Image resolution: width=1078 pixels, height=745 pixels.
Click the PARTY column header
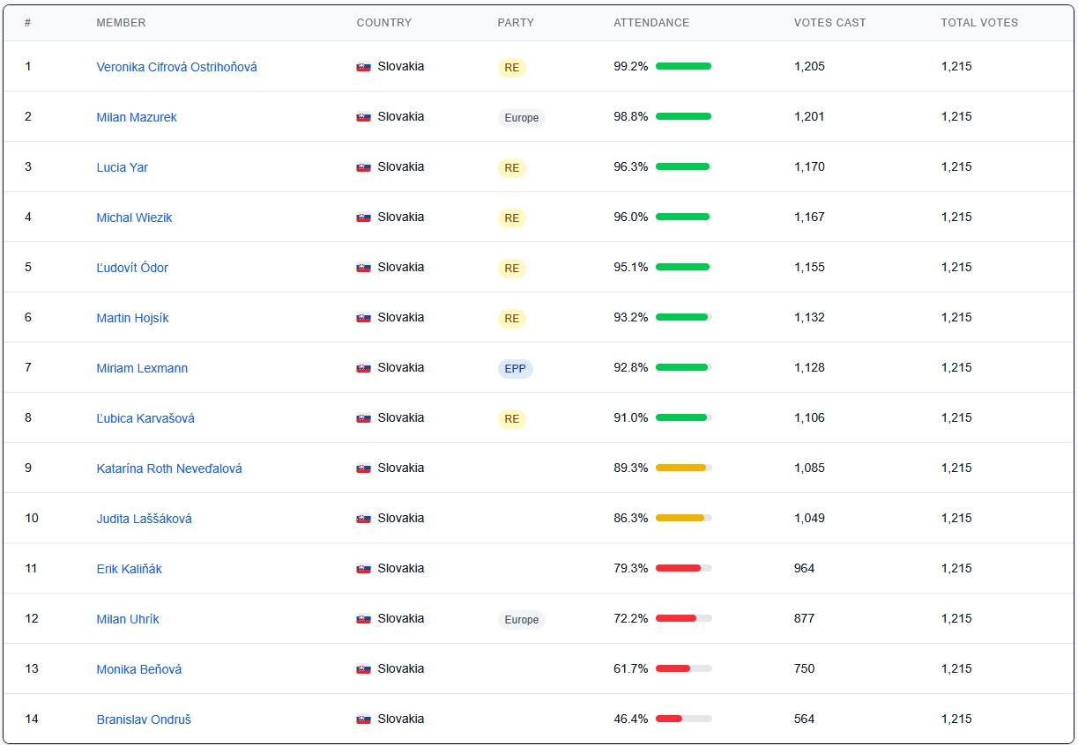(516, 23)
